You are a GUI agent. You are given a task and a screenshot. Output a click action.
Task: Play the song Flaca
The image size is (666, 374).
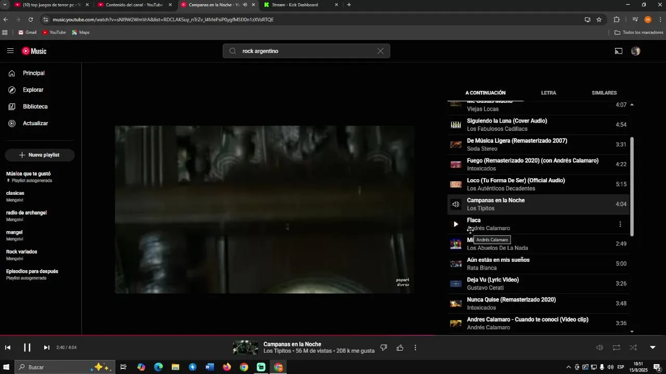click(456, 224)
